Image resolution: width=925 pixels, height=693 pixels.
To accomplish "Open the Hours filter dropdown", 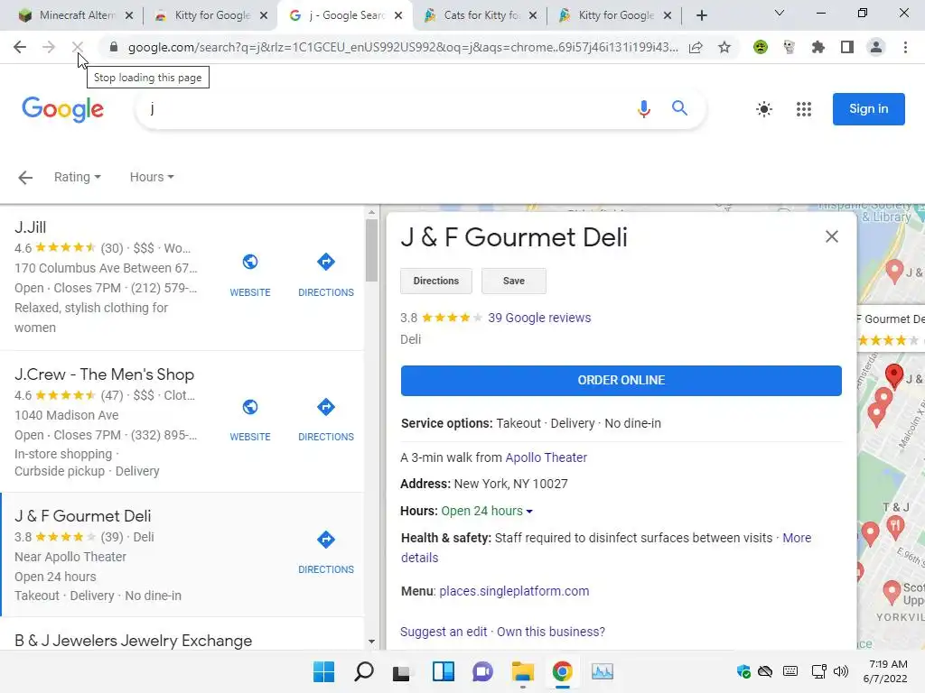I will [x=152, y=177].
